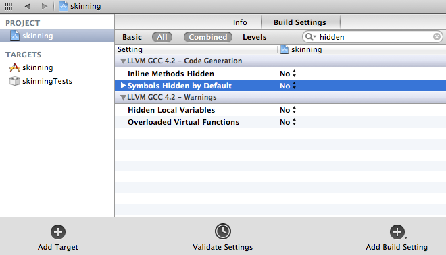Switch to the Levels view mode
This screenshot has height=255, width=446.
coord(254,37)
